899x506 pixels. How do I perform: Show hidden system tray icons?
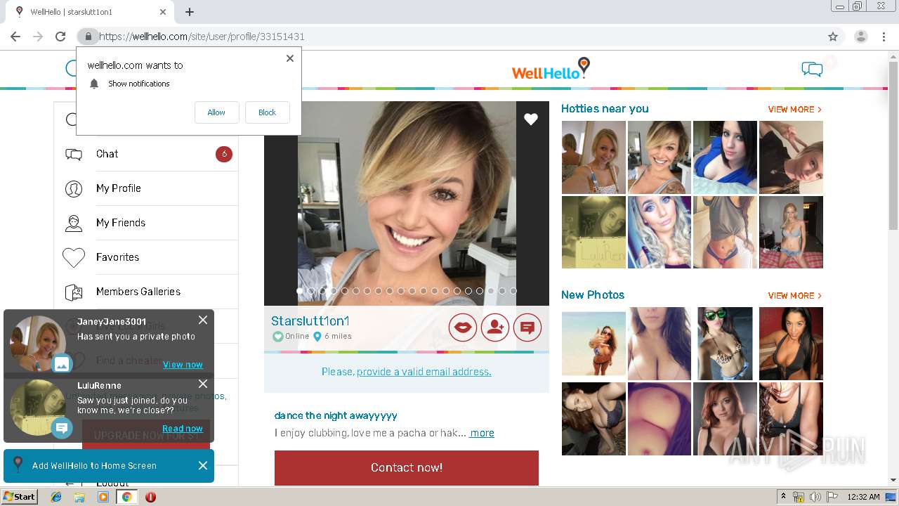pos(783,497)
